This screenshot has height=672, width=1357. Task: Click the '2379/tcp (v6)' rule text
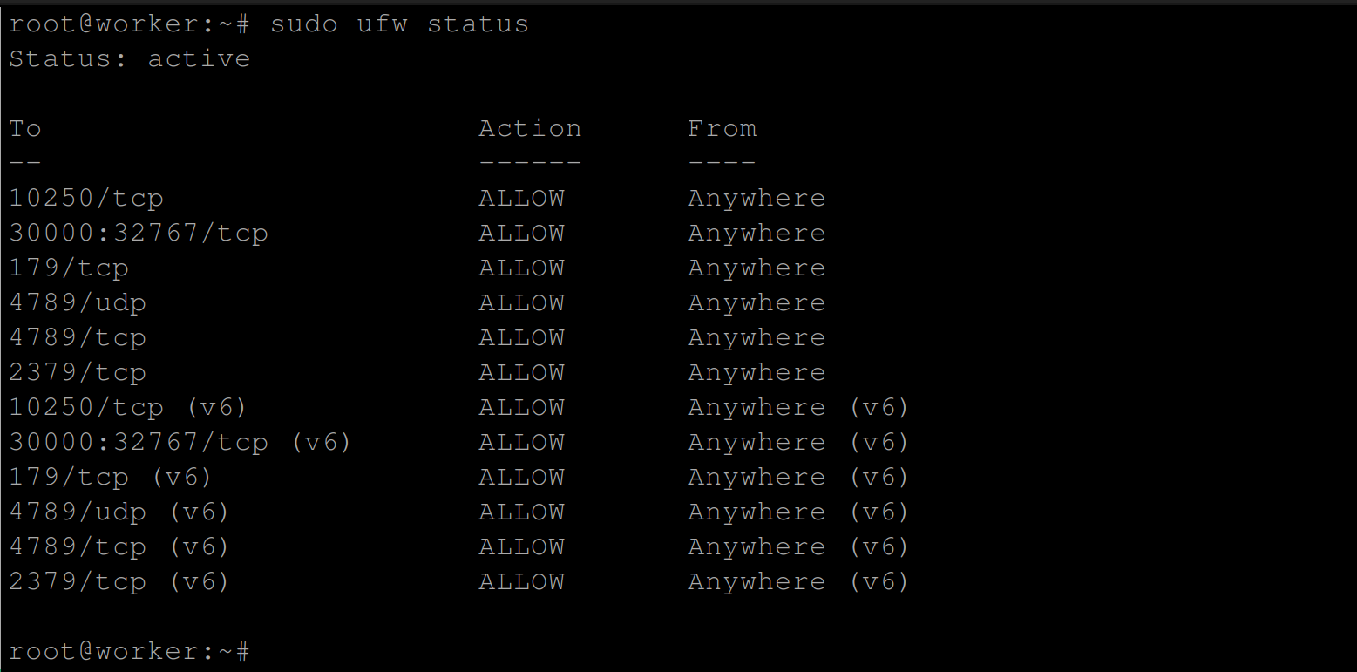coord(119,581)
